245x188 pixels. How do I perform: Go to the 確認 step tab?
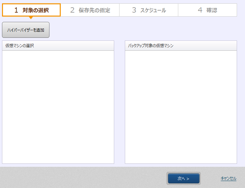pyautogui.click(x=207, y=10)
